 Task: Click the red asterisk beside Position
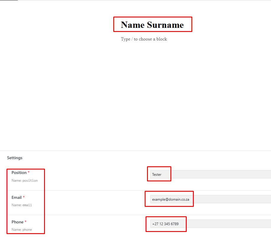tap(29, 173)
